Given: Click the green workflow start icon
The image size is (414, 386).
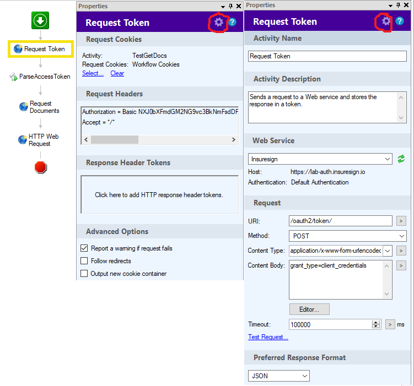Looking at the screenshot, I should click(40, 20).
